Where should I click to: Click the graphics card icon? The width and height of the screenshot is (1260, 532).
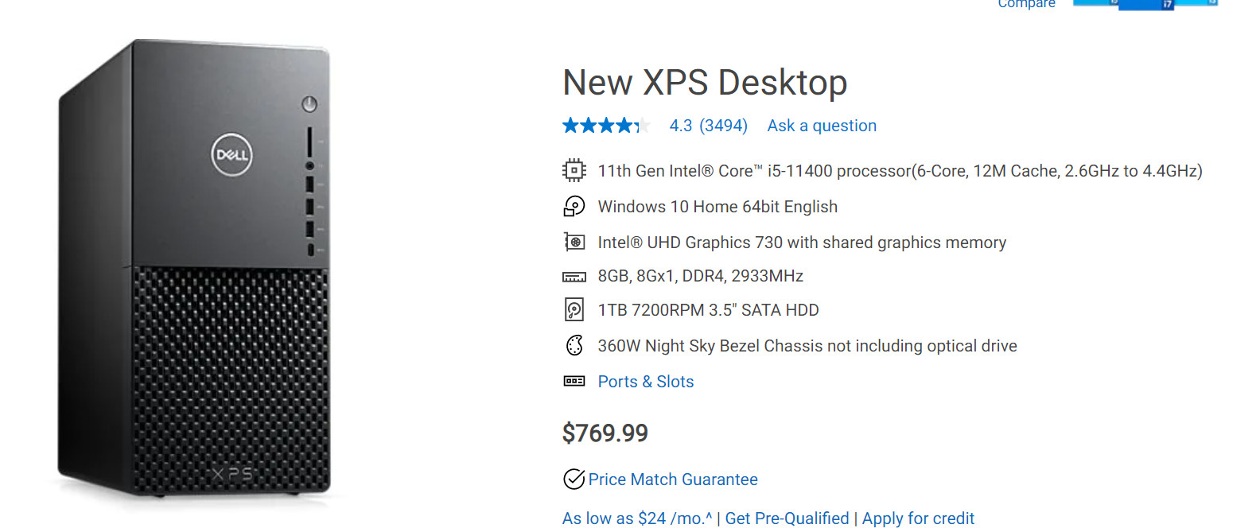pyautogui.click(x=574, y=242)
